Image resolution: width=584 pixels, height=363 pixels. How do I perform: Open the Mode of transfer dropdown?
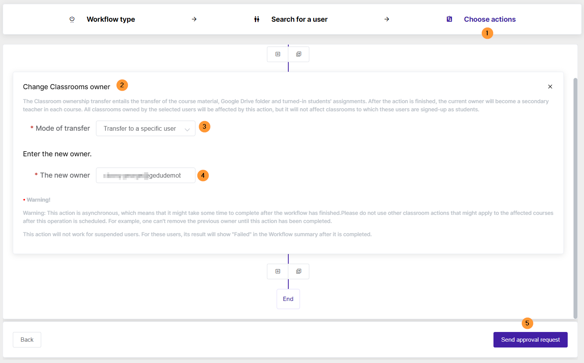pyautogui.click(x=146, y=128)
